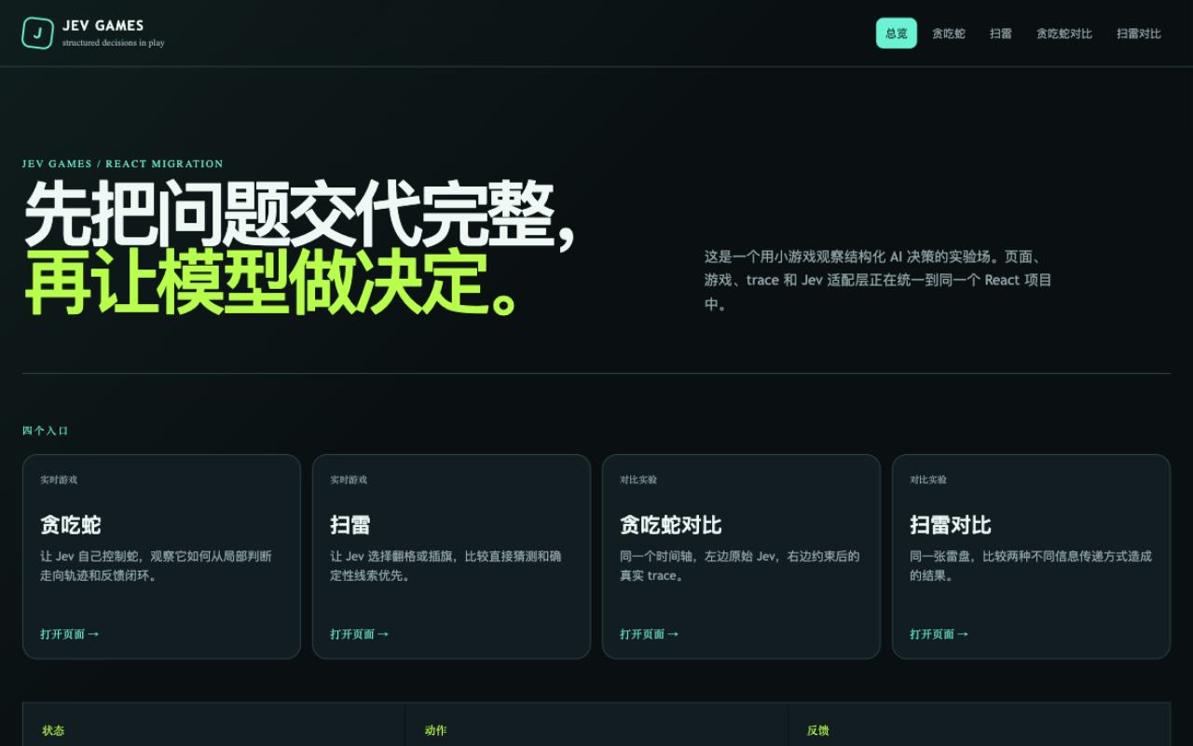The width and height of the screenshot is (1193, 746).
Task: Click the green headline 再让模型做决定。
Action: (x=272, y=283)
